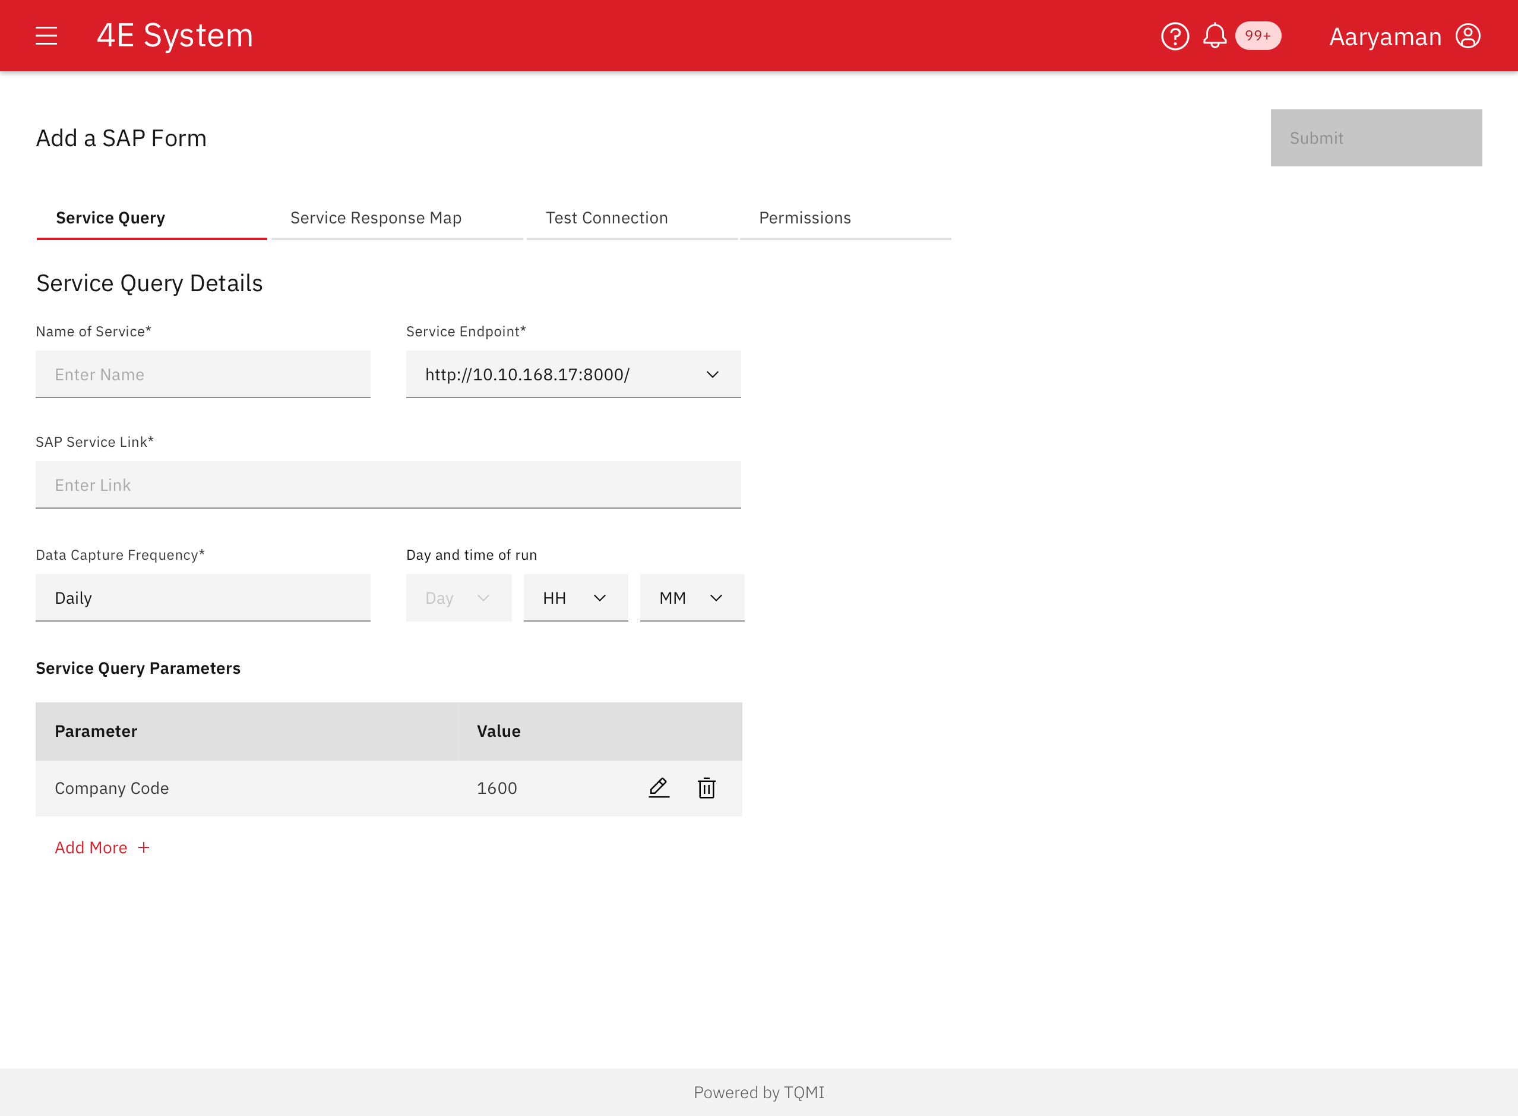Open the Day selector dropdown
This screenshot has width=1518, height=1116.
tap(458, 598)
